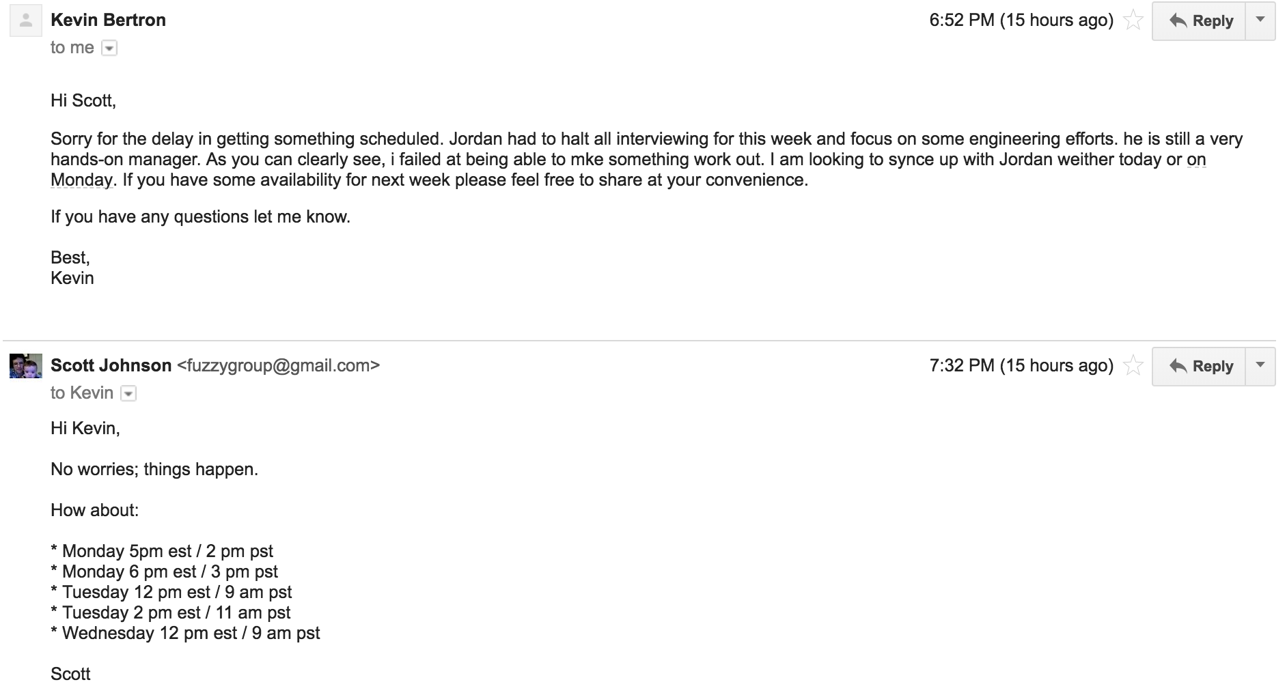Show details arrow next to "to Kevin"
Viewport: 1287px width, 695px height.
[x=128, y=394]
